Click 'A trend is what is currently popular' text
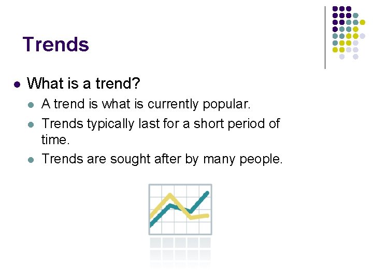Viewport: 373px width, 280px height. pyautogui.click(x=146, y=104)
